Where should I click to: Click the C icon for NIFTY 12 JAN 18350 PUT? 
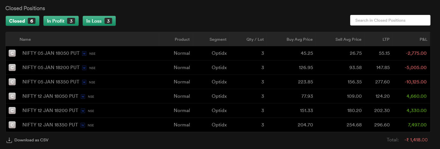coord(12,125)
